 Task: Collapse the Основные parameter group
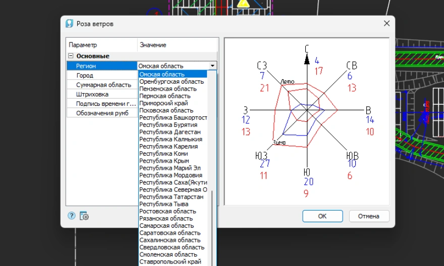pyautogui.click(x=71, y=56)
